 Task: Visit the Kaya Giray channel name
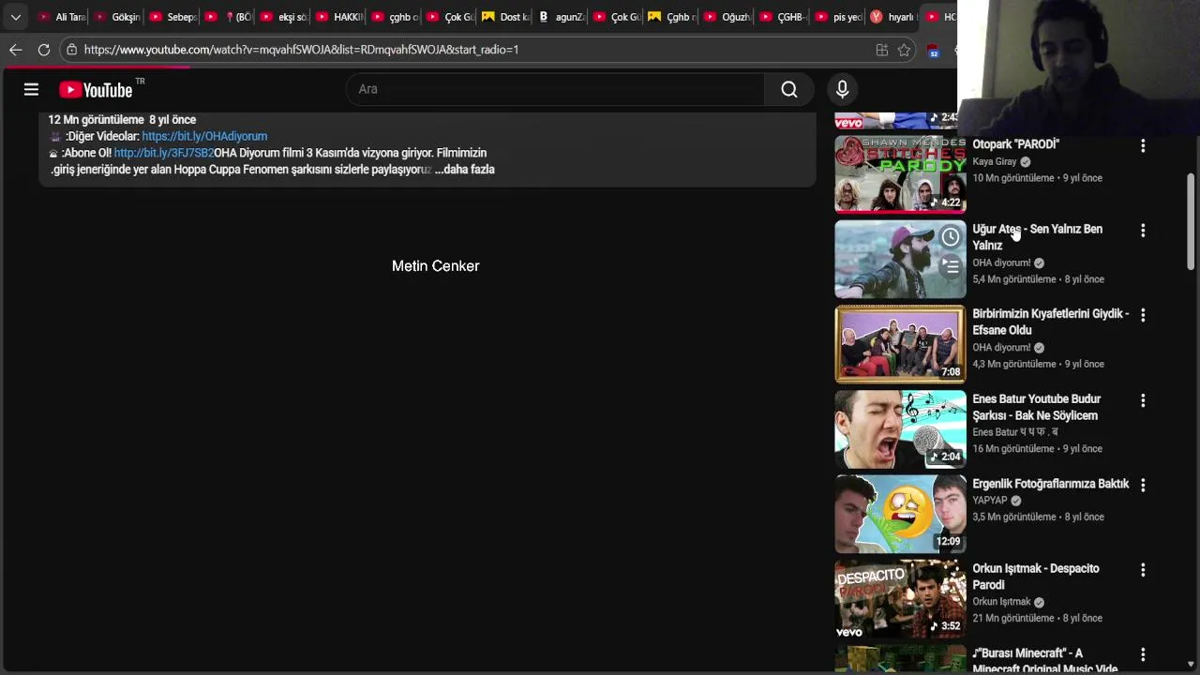(x=994, y=162)
